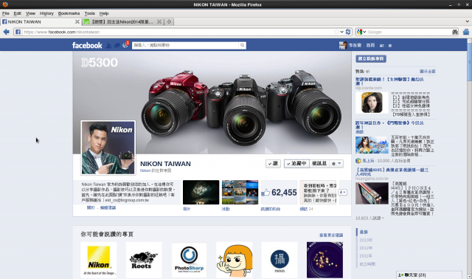Click the magnifier icon in the Facebook search

click(x=242, y=45)
